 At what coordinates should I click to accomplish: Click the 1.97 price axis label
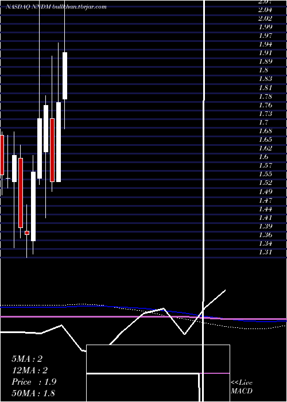tap(265, 36)
